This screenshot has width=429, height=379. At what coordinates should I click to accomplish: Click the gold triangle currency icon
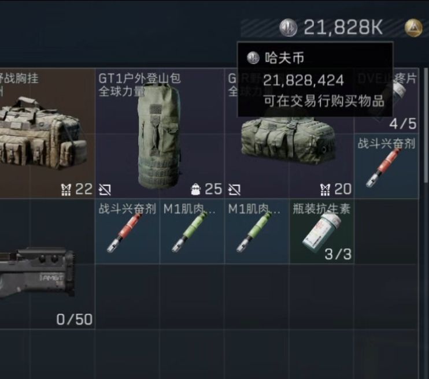pyautogui.click(x=413, y=28)
